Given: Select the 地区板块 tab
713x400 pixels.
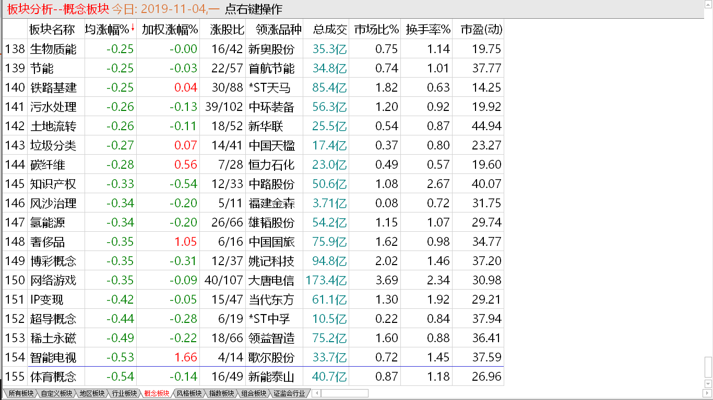Looking at the screenshot, I should pyautogui.click(x=92, y=393).
